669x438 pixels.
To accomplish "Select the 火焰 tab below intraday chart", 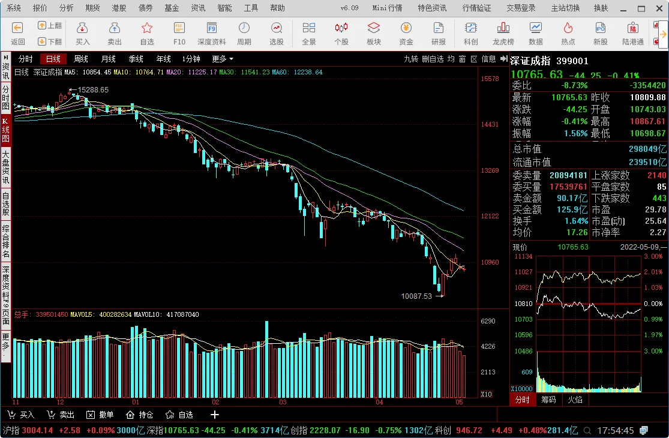I will (575, 400).
